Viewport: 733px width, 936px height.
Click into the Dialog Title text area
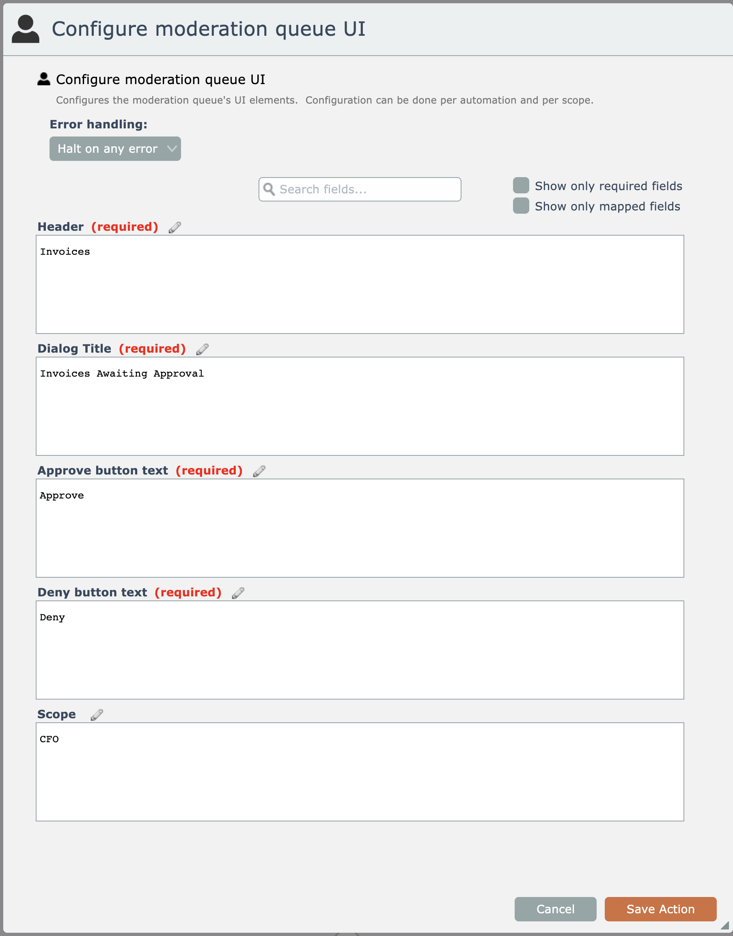coord(360,406)
